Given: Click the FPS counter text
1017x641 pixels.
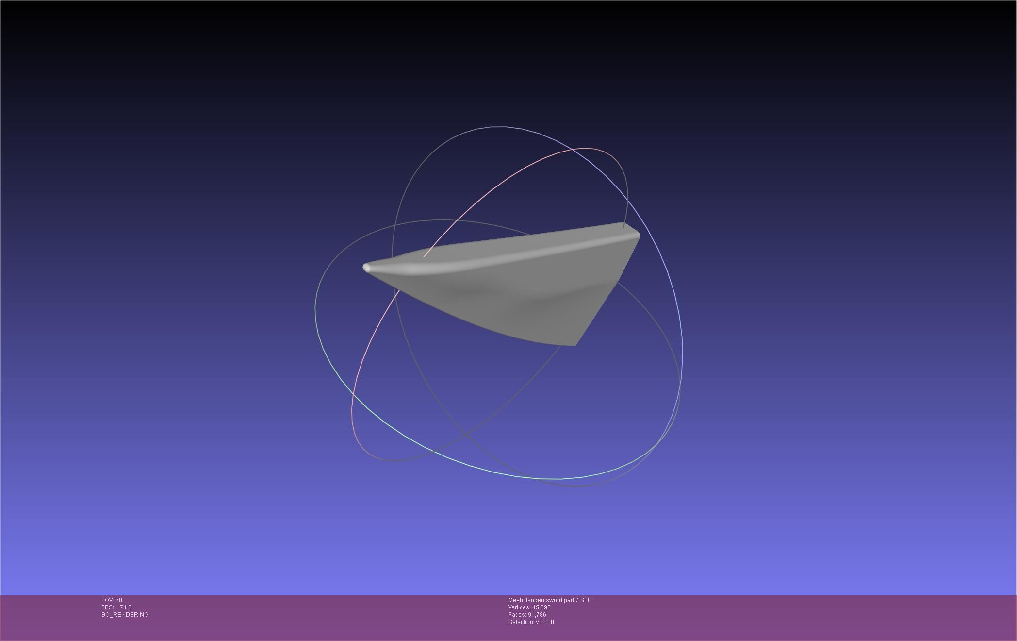Looking at the screenshot, I should click(116, 607).
